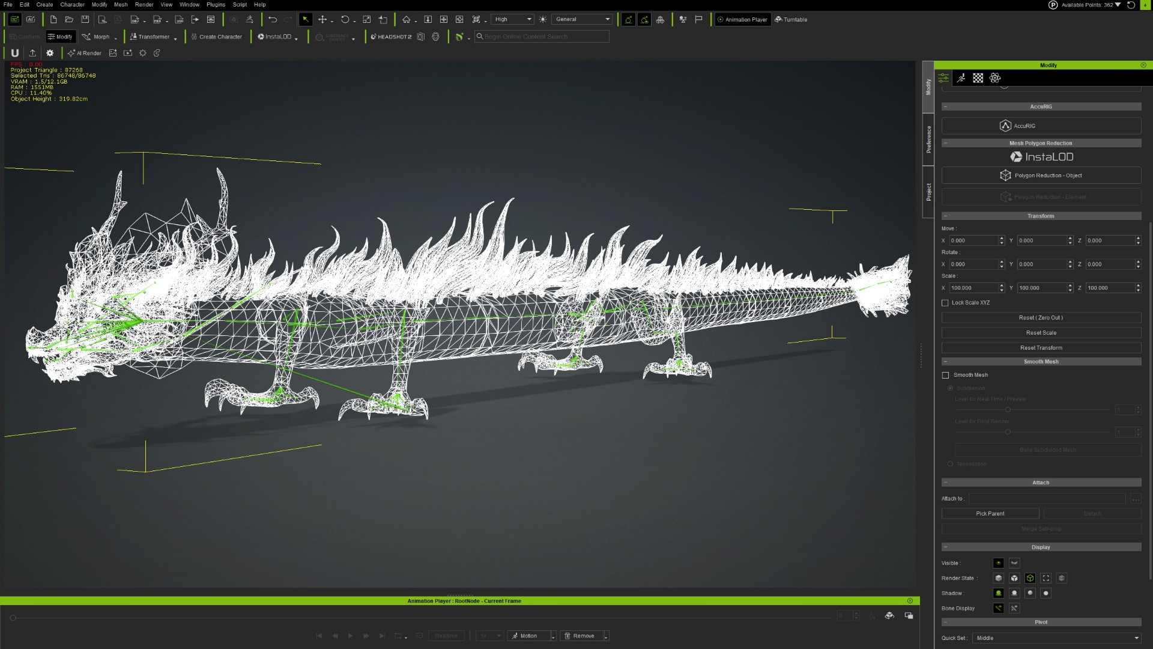Choose the Select (arrow) tool
The image size is (1153, 649).
(306, 19)
